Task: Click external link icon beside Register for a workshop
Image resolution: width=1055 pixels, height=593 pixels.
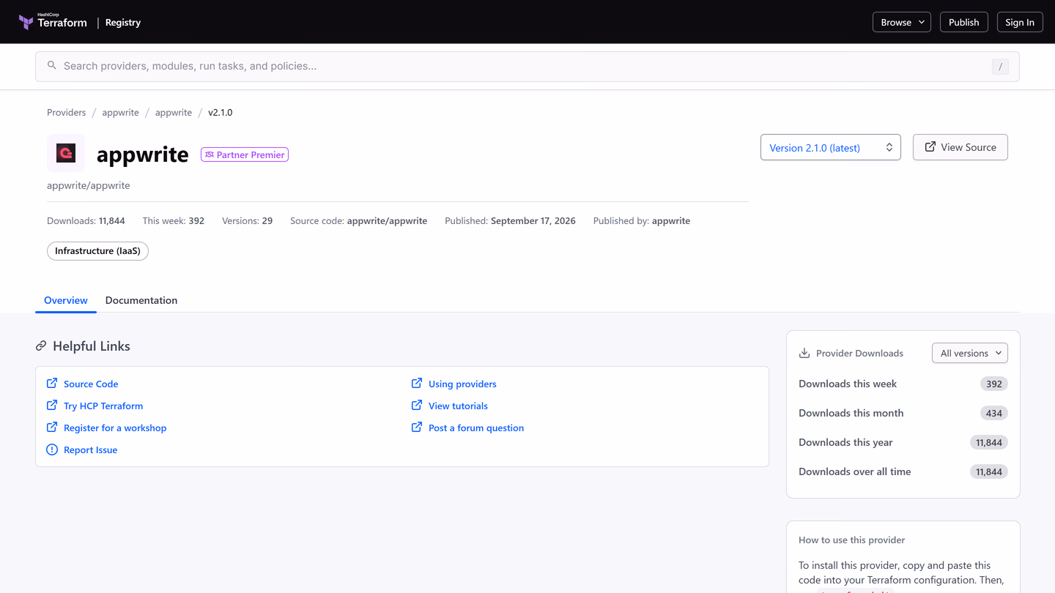Action: pos(52,428)
